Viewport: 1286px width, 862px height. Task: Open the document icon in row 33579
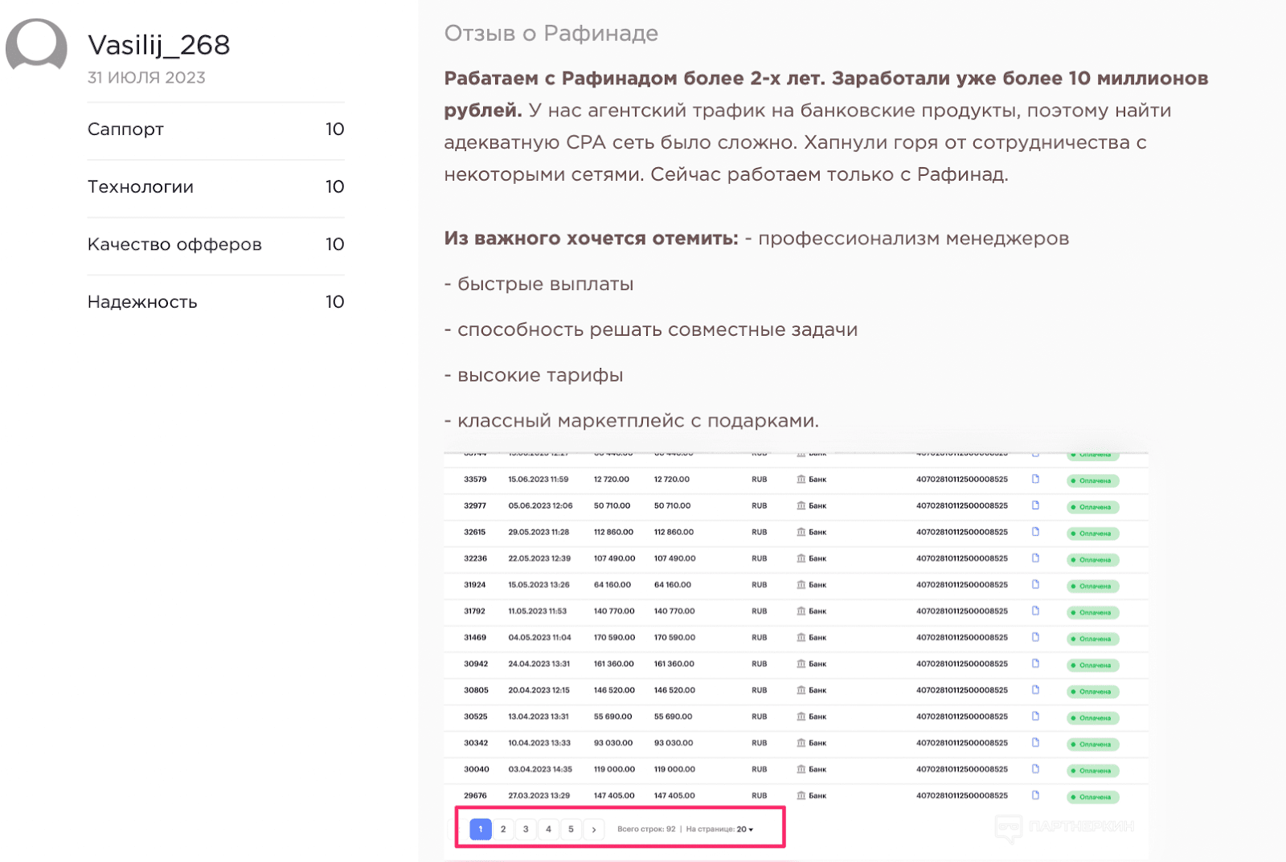point(1035,479)
